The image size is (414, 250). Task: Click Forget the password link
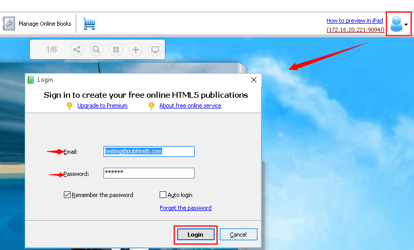click(x=185, y=208)
